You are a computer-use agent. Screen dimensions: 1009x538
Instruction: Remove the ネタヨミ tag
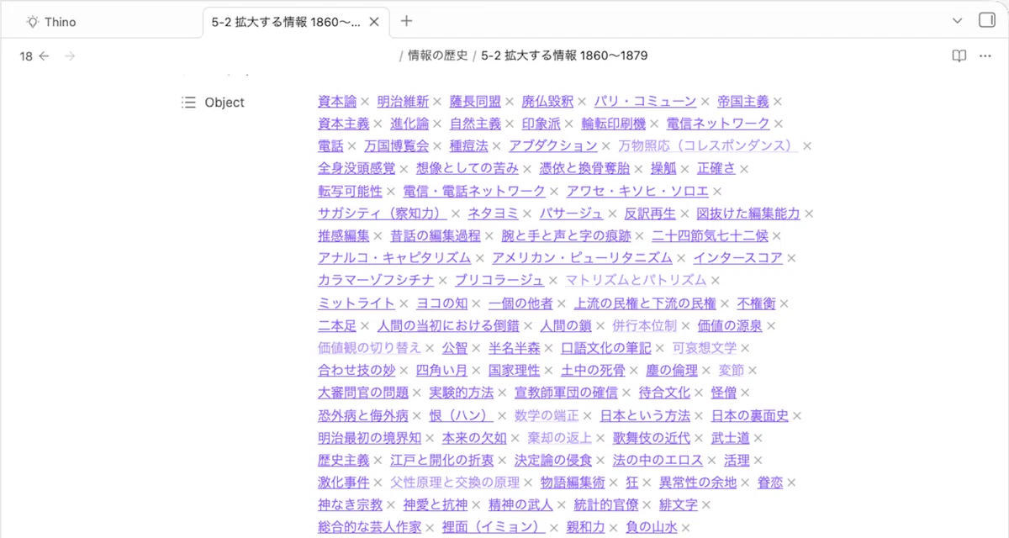[526, 214]
